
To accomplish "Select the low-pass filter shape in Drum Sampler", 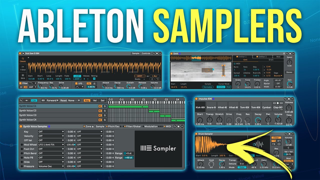I will [x=273, y=141].
